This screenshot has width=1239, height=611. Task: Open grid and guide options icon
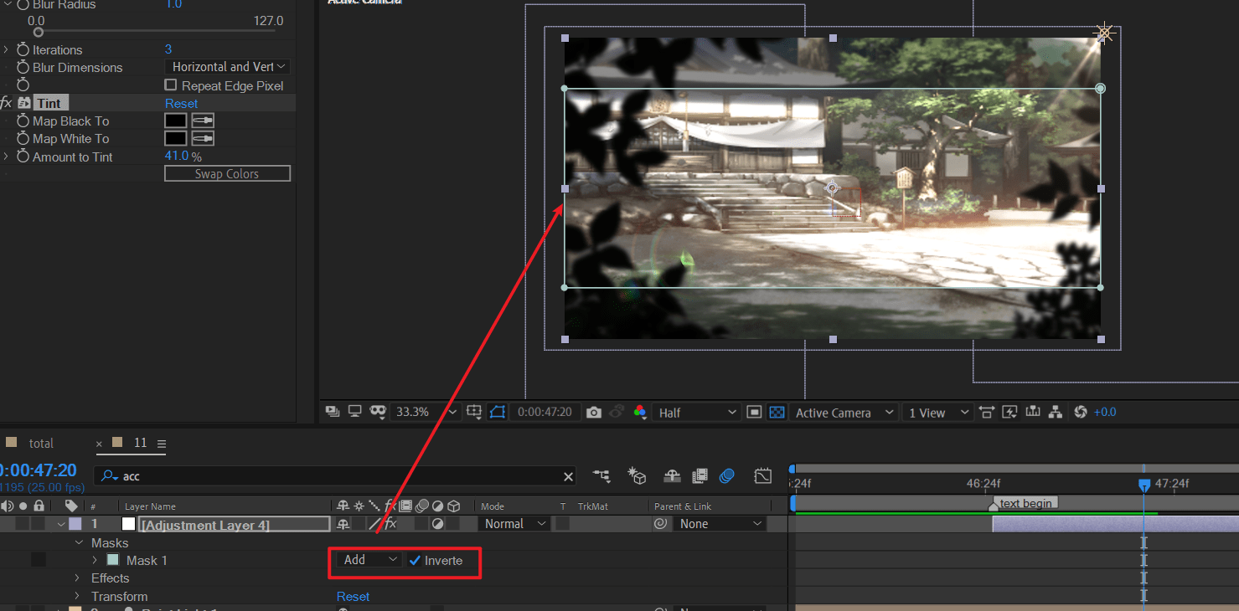pyautogui.click(x=475, y=412)
